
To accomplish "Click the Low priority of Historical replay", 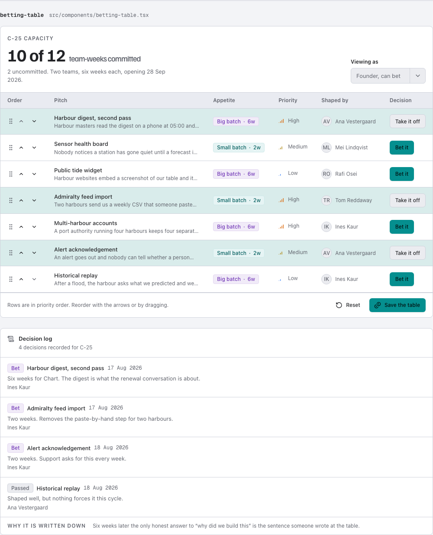I will point(288,278).
